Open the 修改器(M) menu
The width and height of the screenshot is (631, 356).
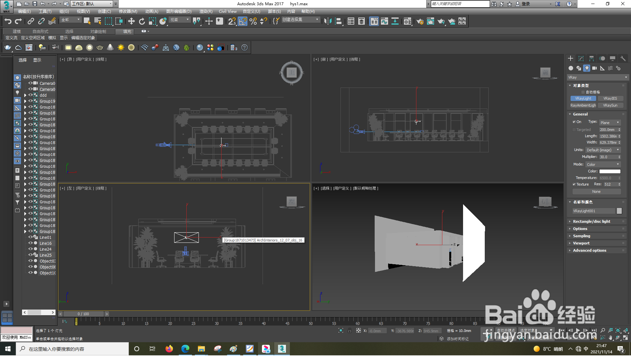[128, 12]
